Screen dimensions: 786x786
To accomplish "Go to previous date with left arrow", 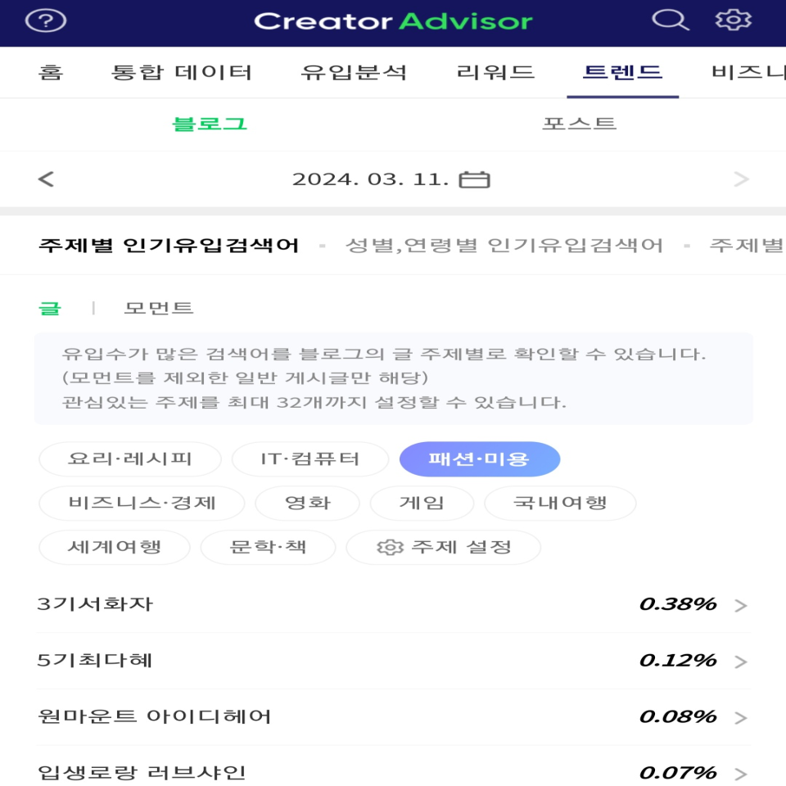I will [x=47, y=178].
